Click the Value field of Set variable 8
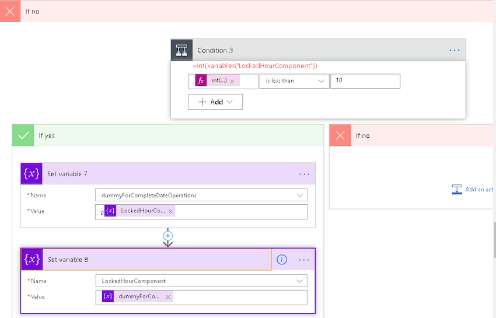Image resolution: width=496 pixels, height=318 pixels. 201,298
